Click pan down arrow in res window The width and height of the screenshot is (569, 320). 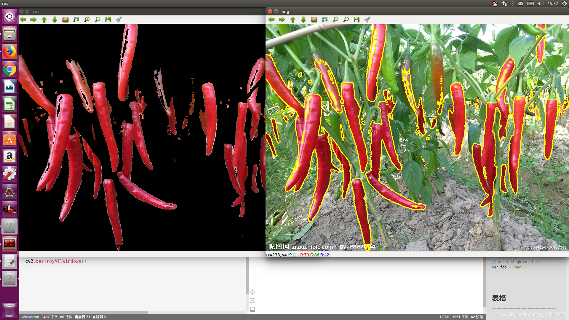[x=55, y=20]
